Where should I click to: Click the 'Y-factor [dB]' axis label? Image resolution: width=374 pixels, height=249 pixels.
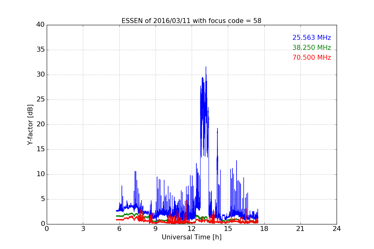[30, 125]
